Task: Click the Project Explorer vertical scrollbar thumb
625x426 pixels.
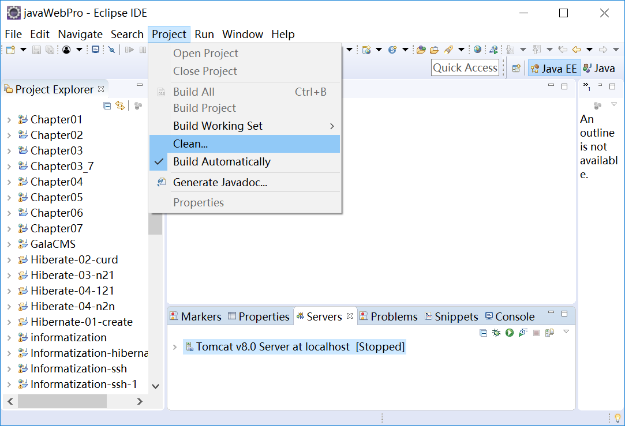Action: pyautogui.click(x=155, y=224)
